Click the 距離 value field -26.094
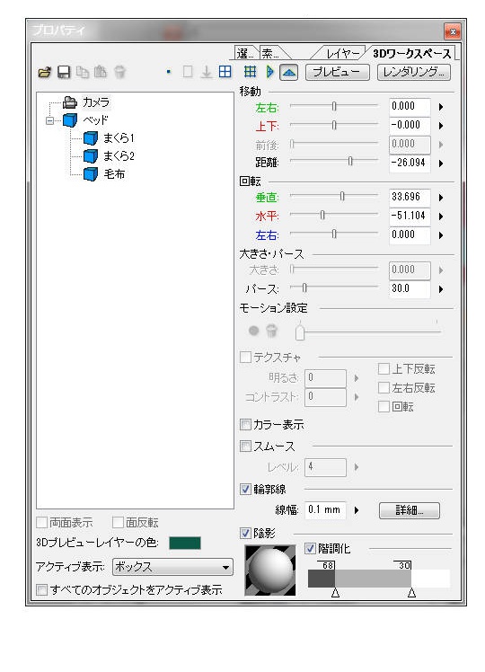The width and height of the screenshot is (485, 672). (x=410, y=163)
